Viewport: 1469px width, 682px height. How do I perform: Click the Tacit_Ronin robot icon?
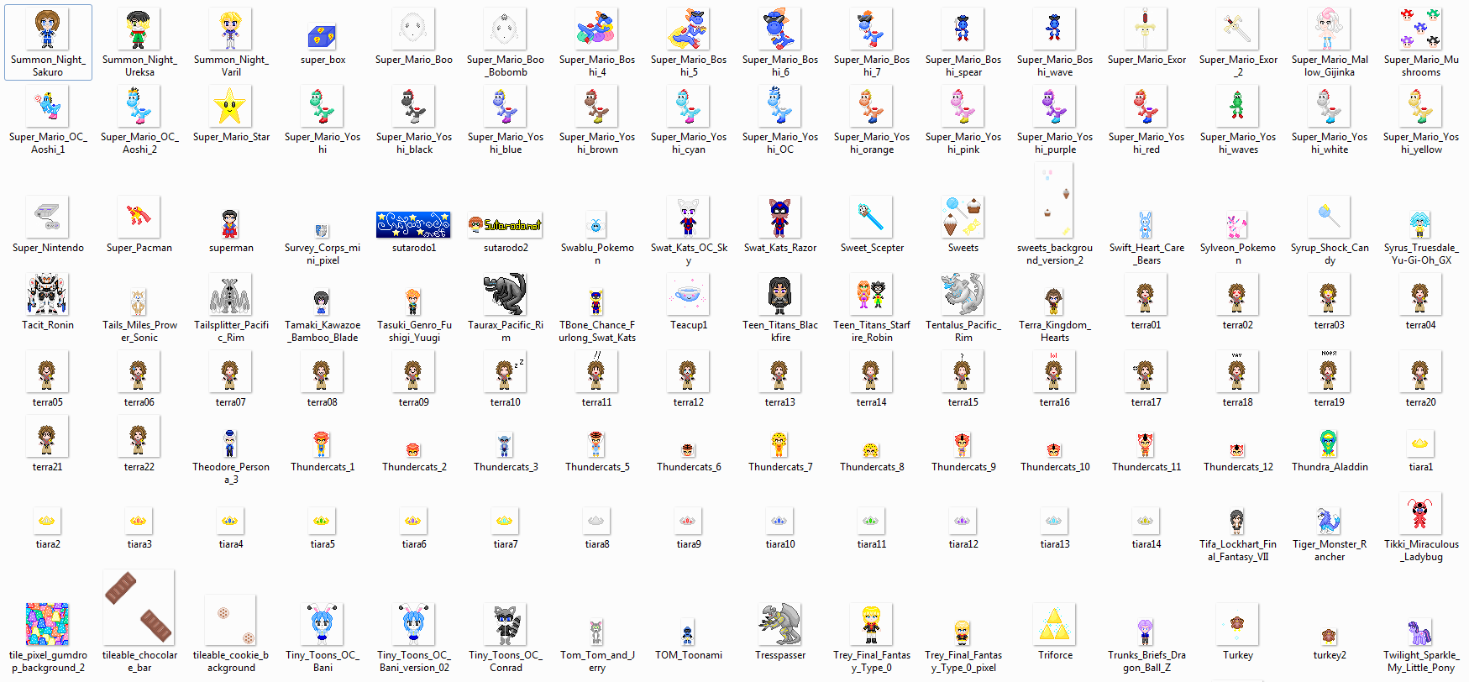[48, 294]
